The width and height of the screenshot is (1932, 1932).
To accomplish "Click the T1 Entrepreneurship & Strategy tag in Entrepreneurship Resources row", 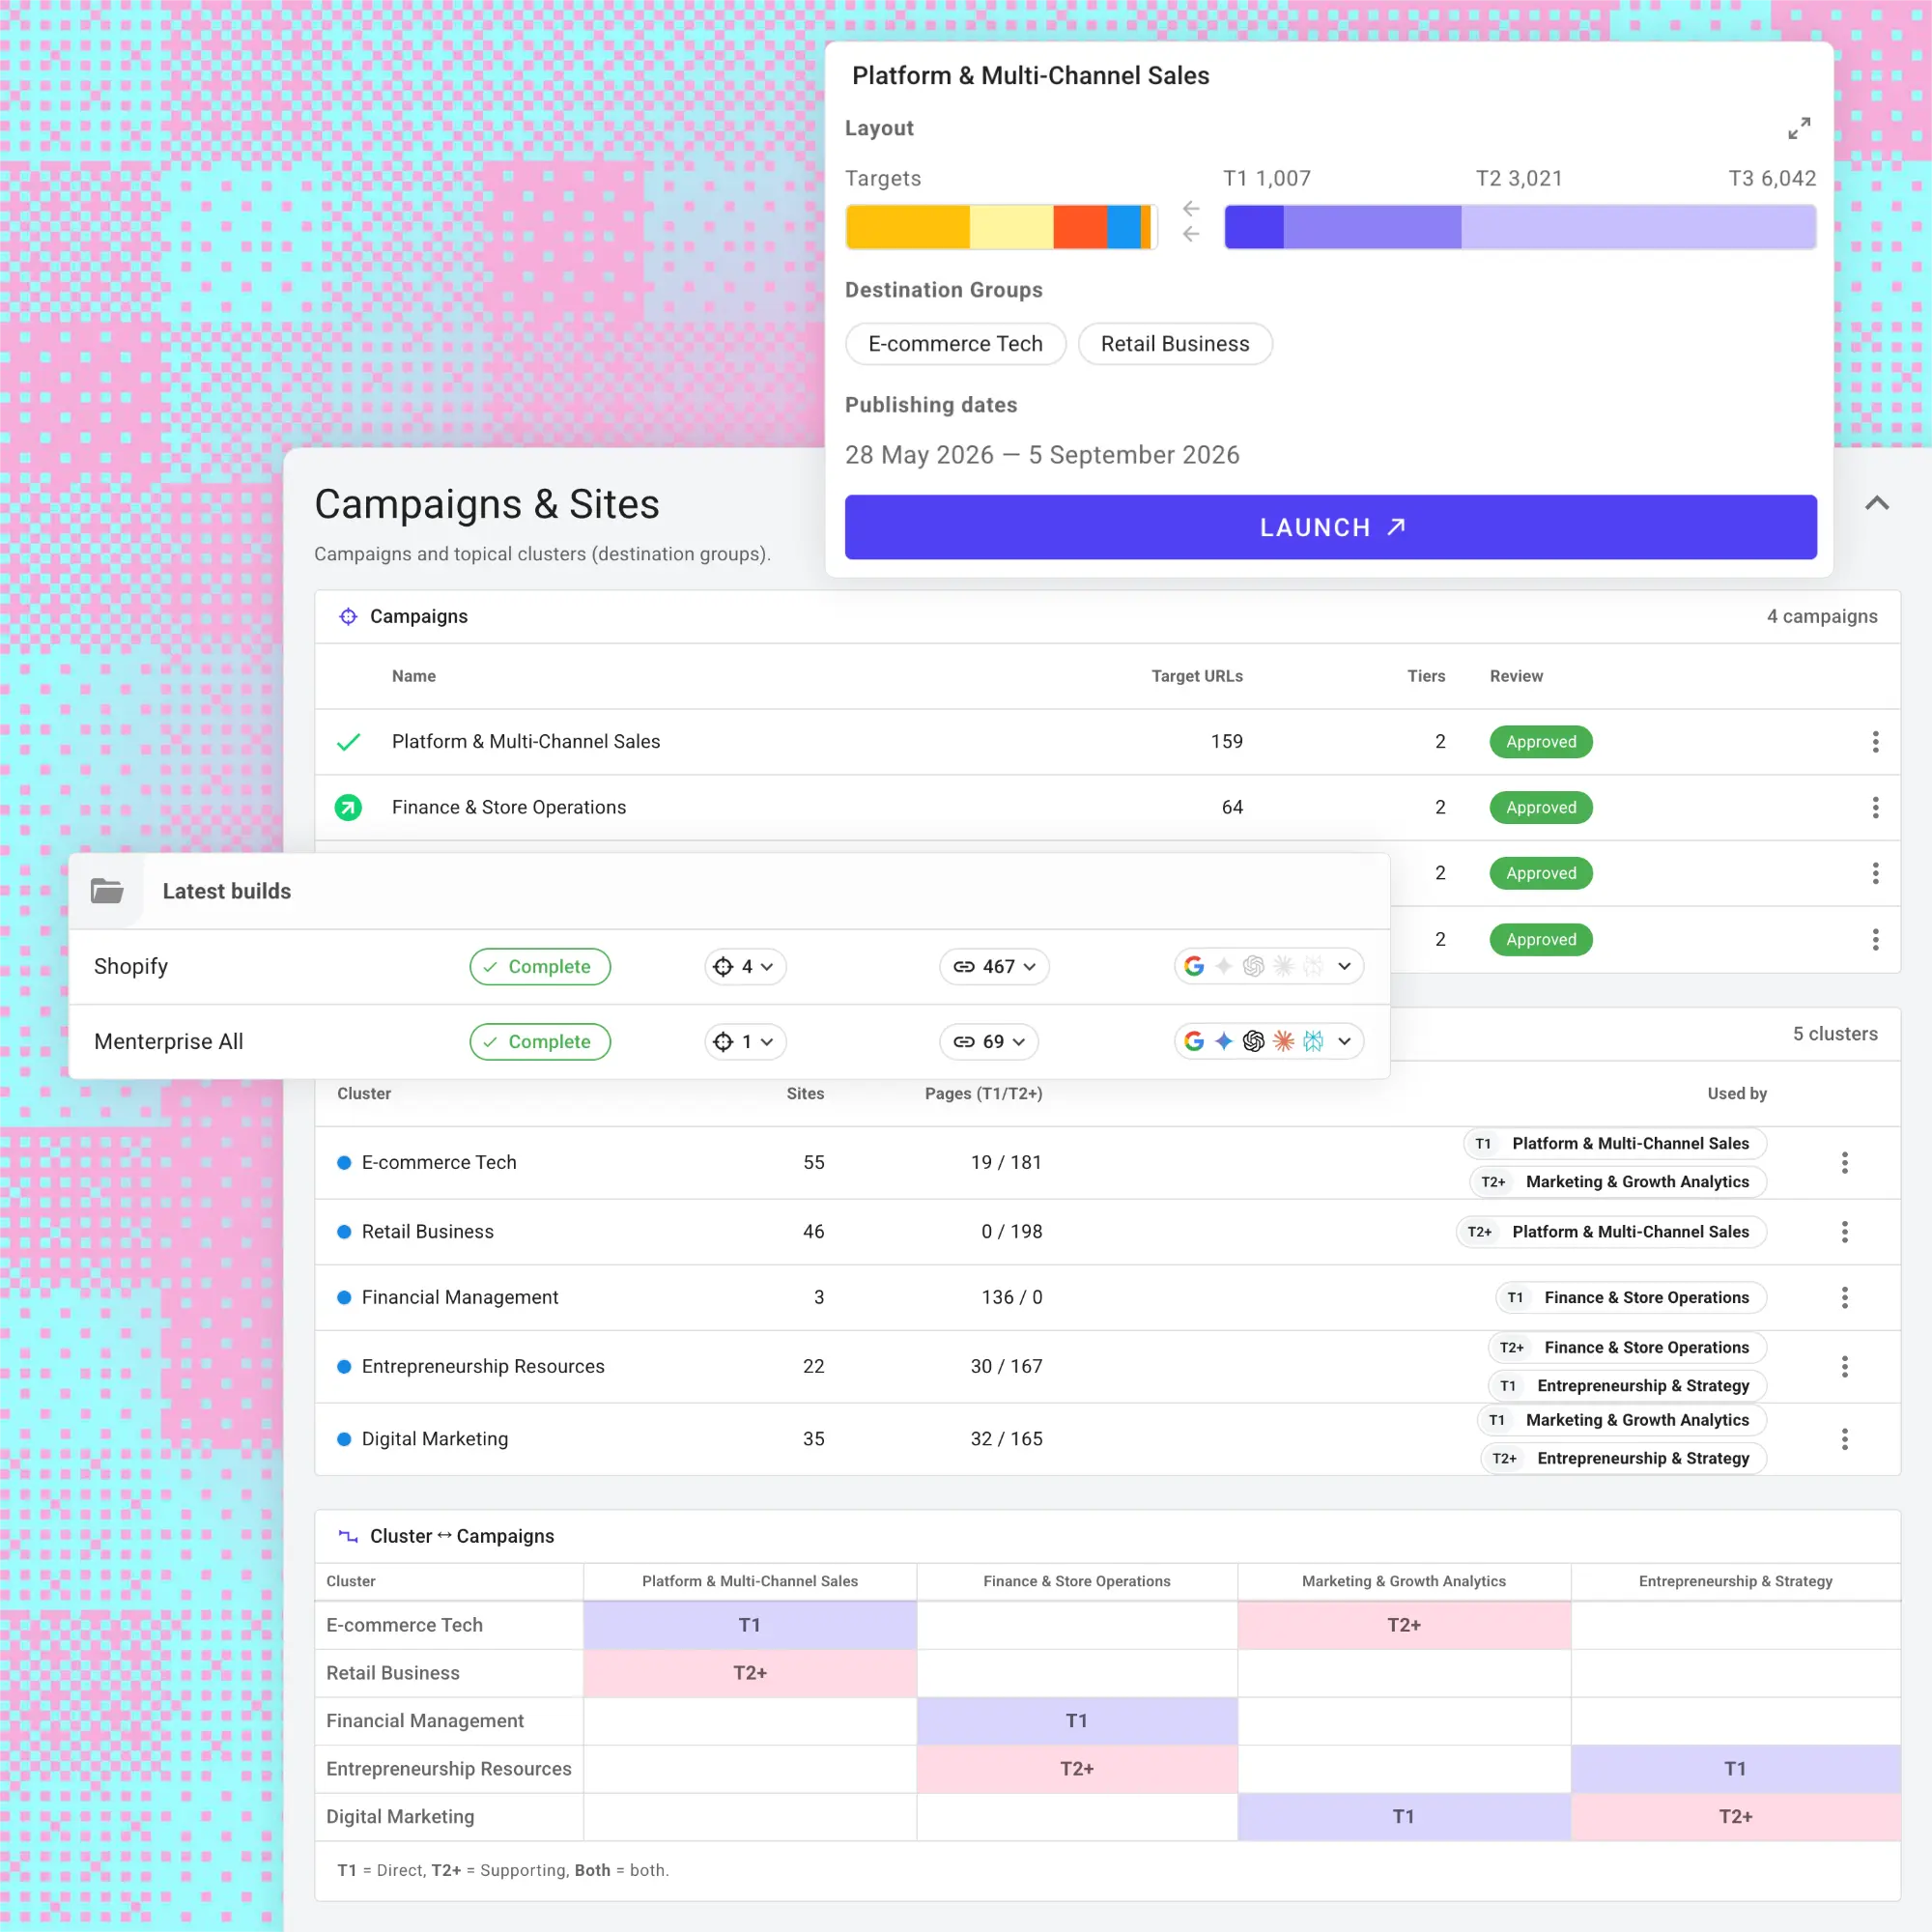I will (1627, 1385).
